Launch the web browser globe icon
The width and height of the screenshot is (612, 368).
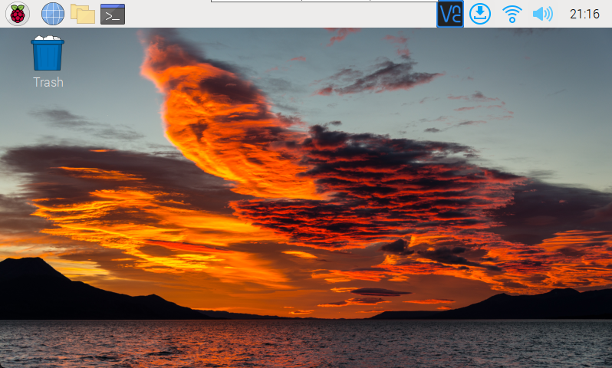point(53,14)
